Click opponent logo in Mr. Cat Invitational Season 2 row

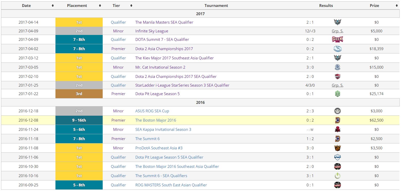(337, 67)
